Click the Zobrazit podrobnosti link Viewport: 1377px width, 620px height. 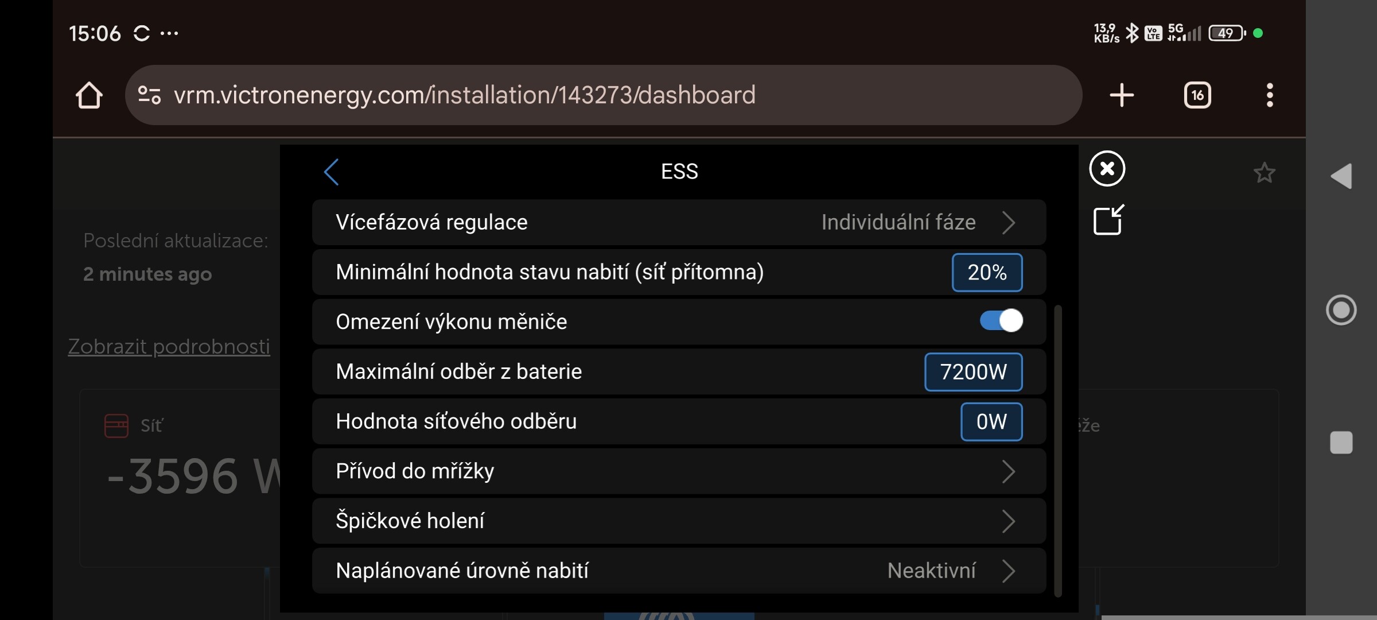pos(169,347)
